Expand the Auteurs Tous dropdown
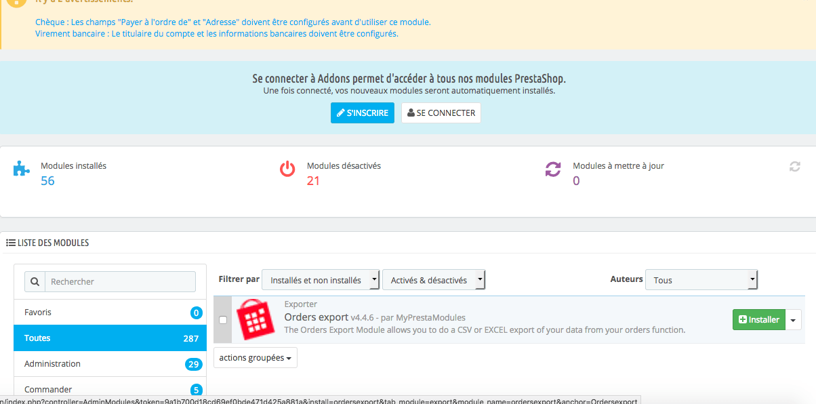 701,280
